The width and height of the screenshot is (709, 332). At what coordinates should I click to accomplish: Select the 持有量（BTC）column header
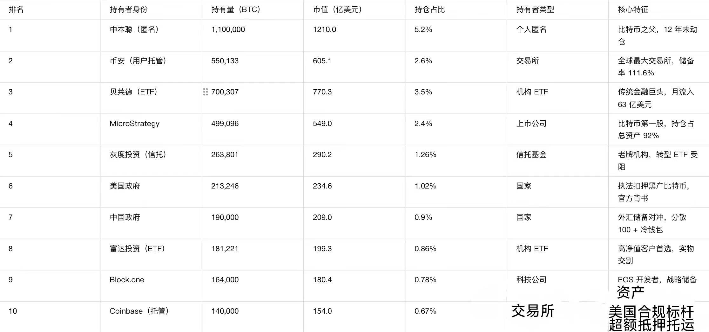(x=236, y=10)
